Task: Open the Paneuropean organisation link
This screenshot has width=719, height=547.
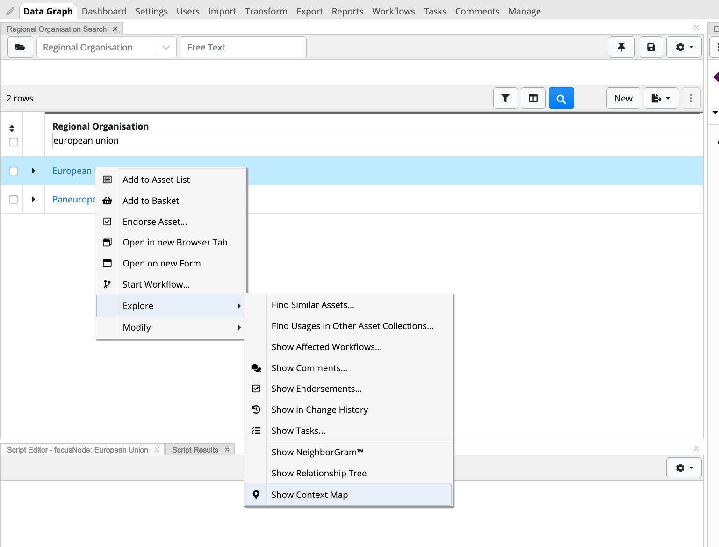Action: (73, 200)
